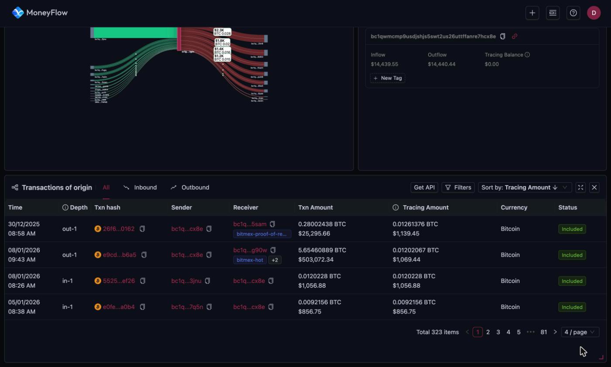Open receiver link bc1q...g90w
This screenshot has width=611, height=367.
tap(250, 250)
